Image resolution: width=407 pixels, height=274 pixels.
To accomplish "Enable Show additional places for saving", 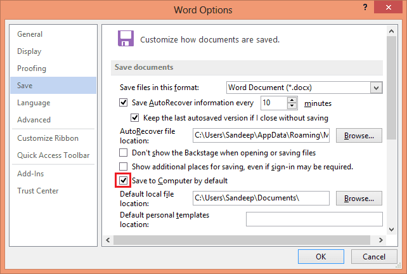I will [123, 166].
